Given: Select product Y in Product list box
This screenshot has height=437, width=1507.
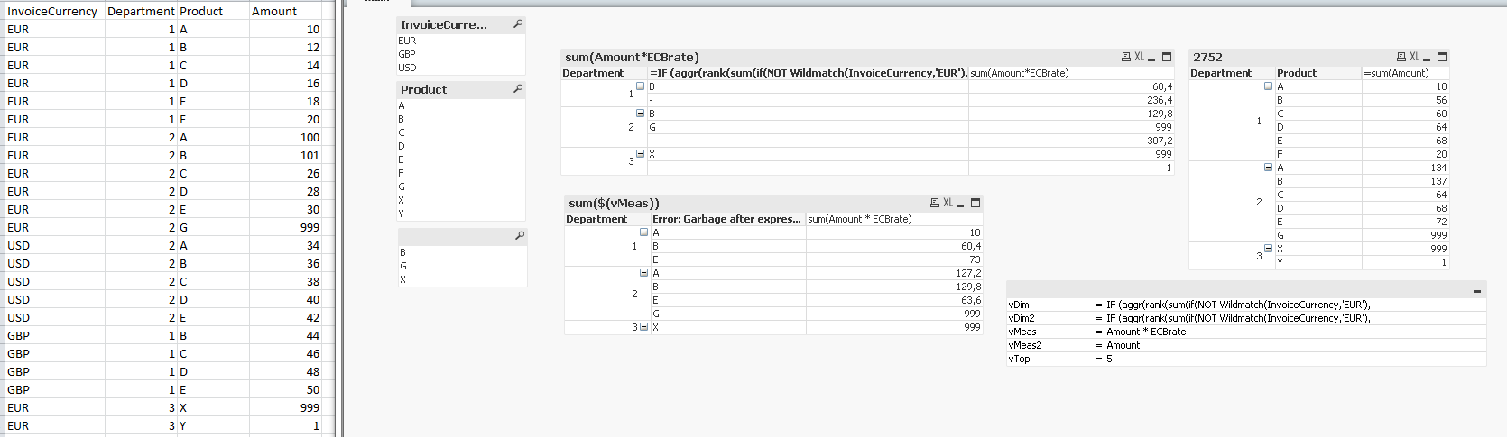Looking at the screenshot, I should 460,214.
